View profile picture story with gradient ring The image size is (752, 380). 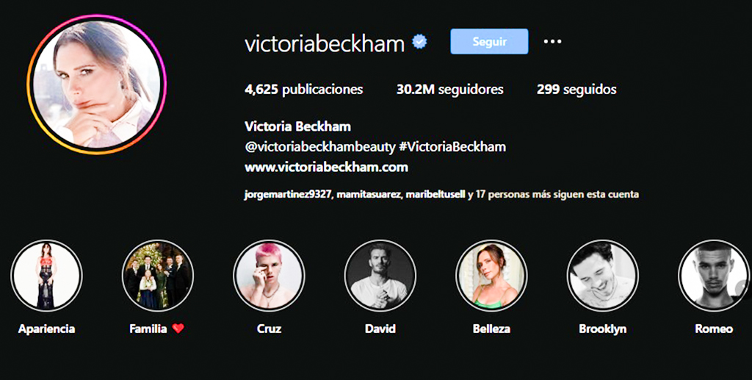click(97, 85)
